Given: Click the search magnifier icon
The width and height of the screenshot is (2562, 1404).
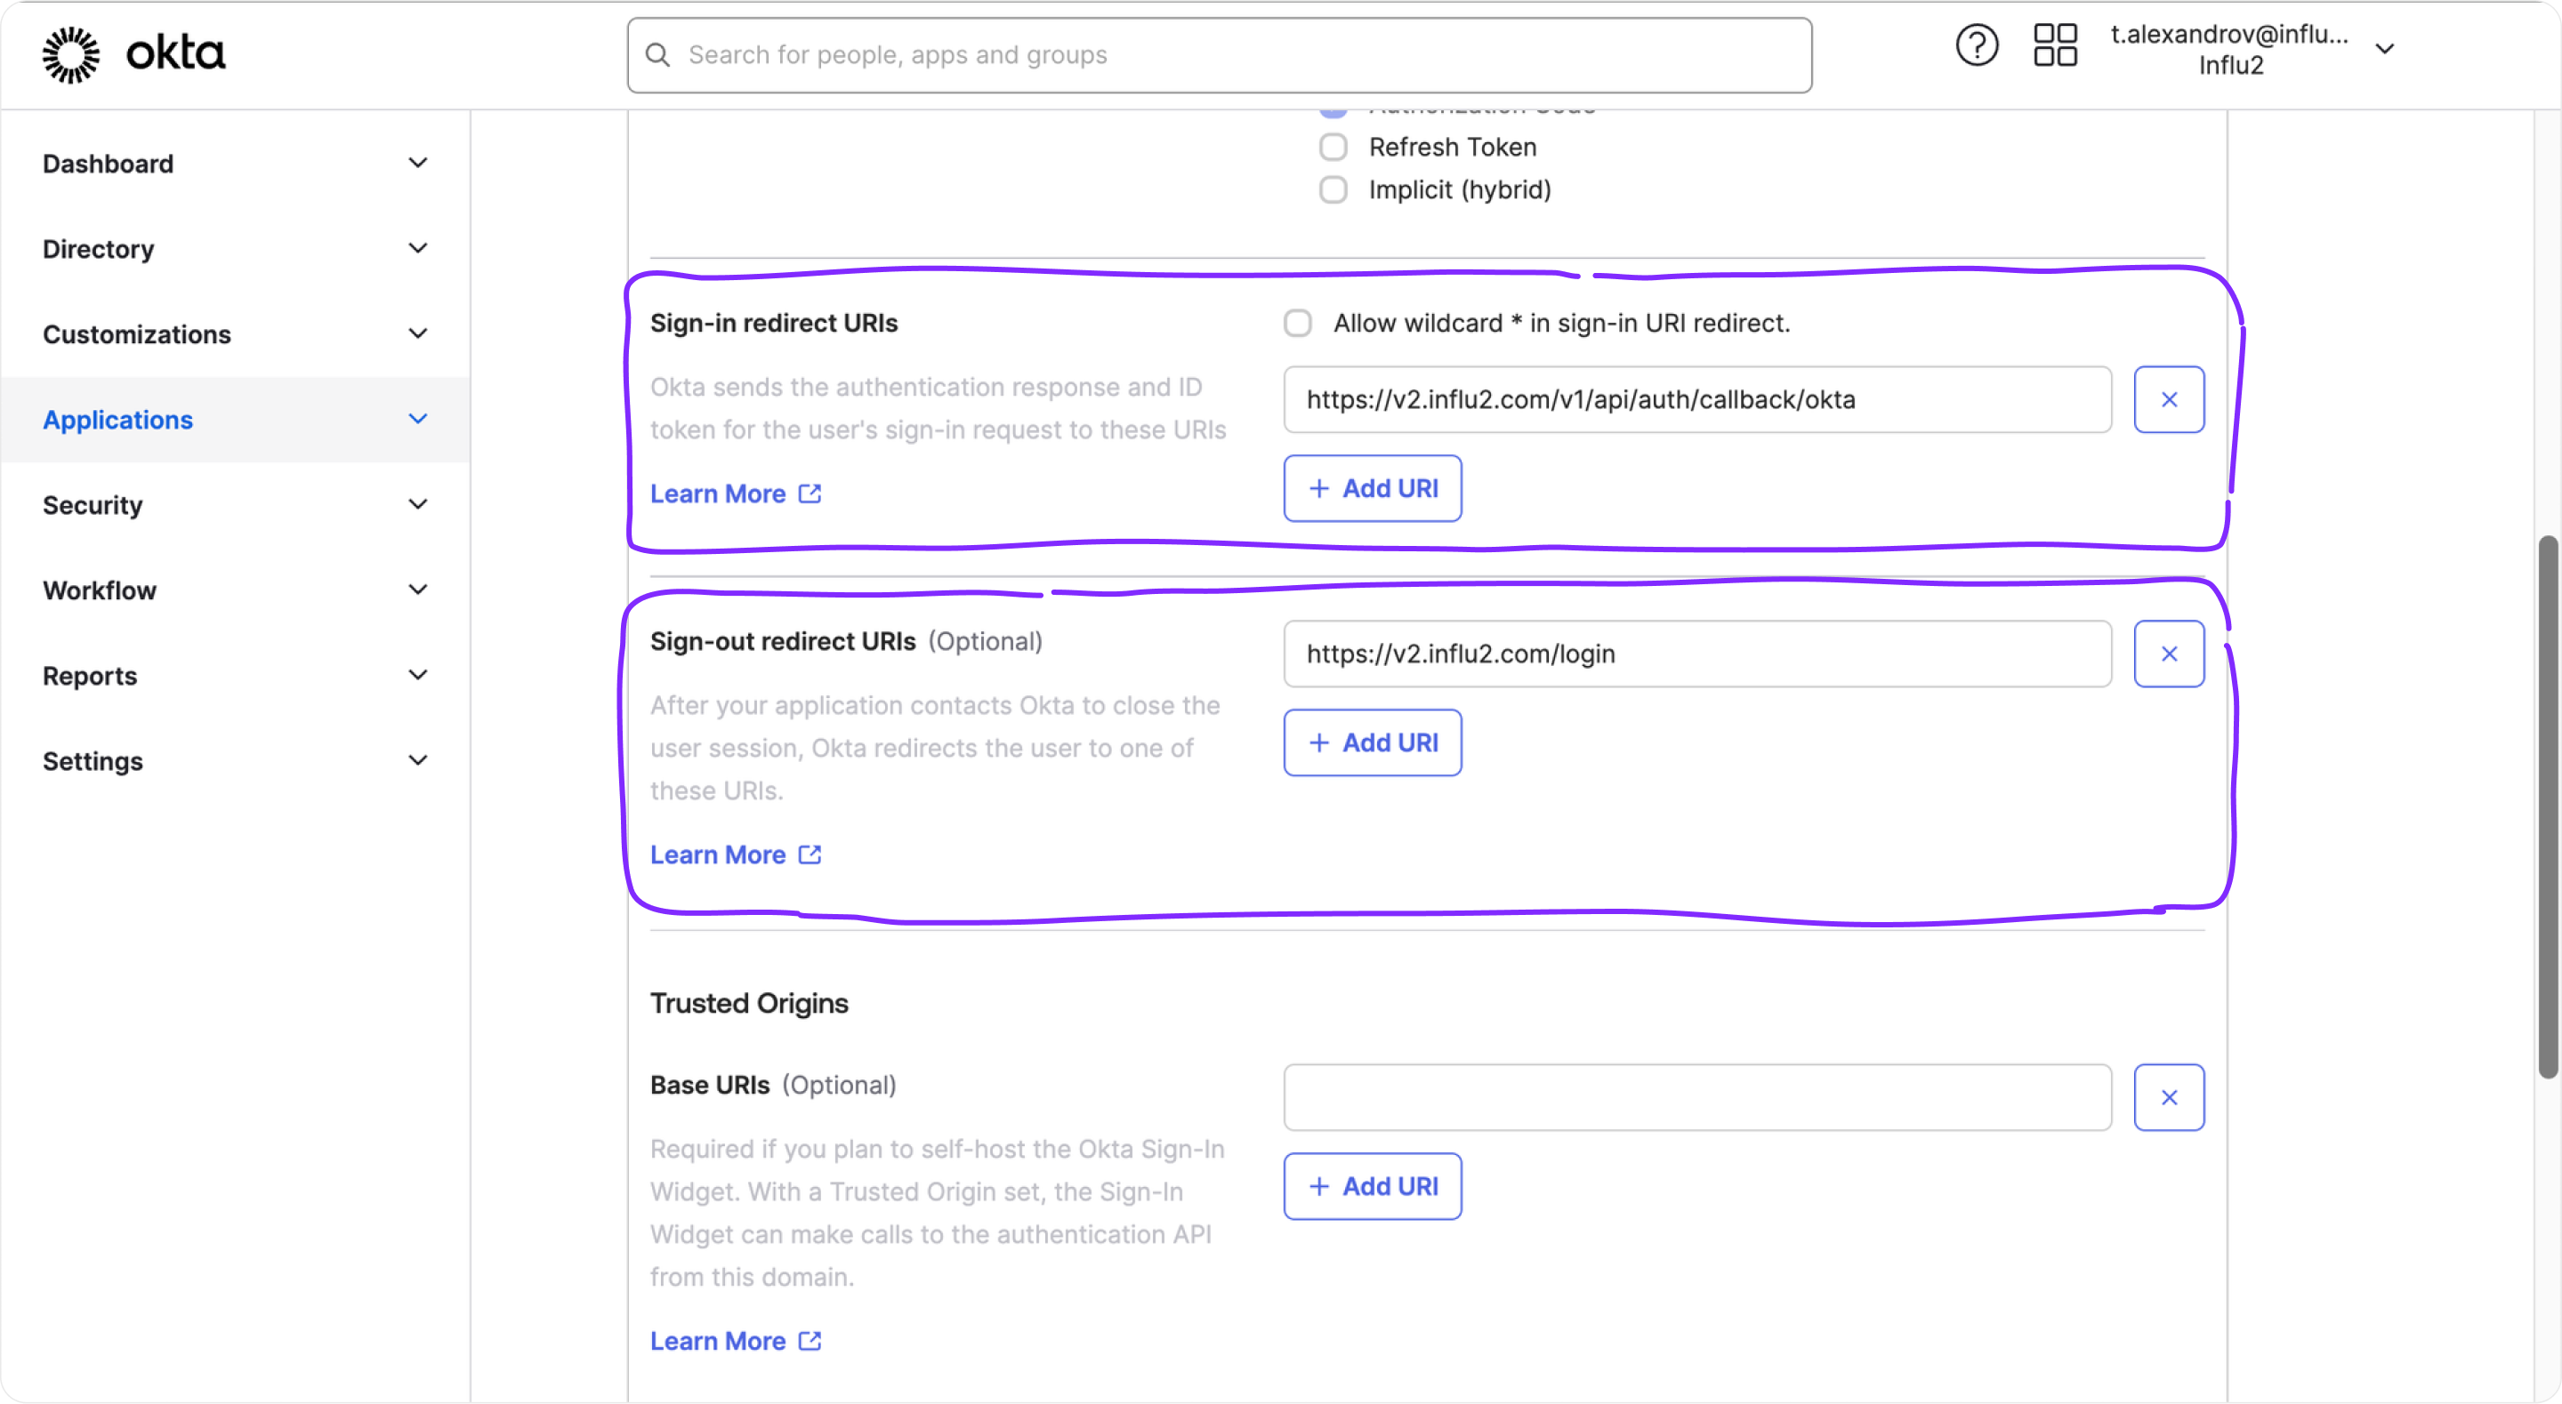Looking at the screenshot, I should (657, 55).
